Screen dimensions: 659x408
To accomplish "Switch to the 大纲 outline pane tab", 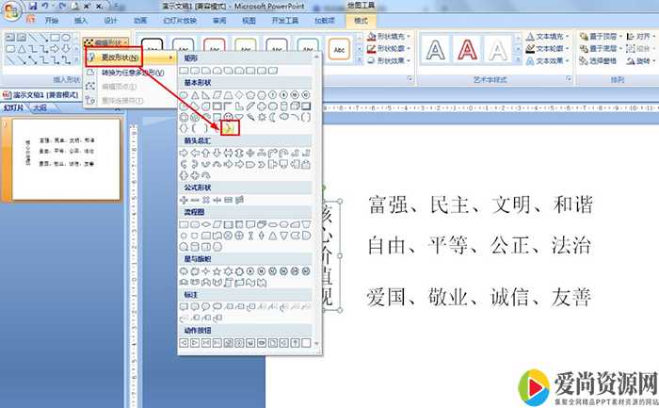I will [40, 107].
